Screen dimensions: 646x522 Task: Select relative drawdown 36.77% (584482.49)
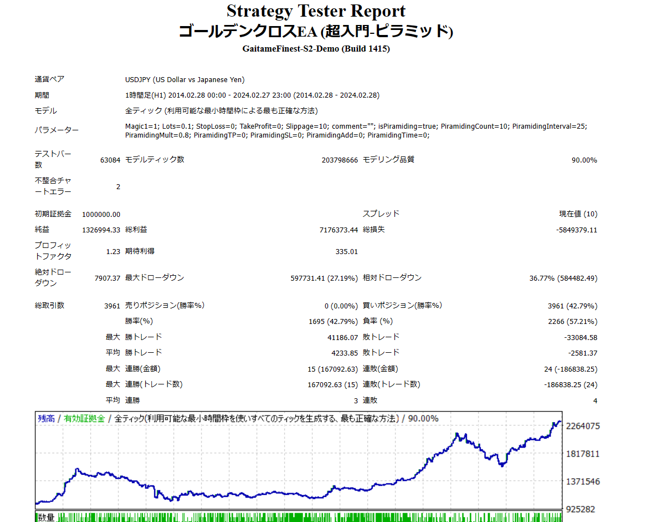[x=563, y=278]
